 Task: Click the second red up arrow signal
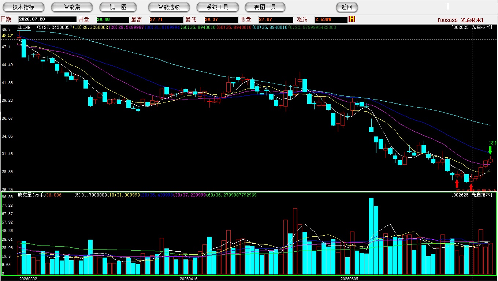click(471, 187)
